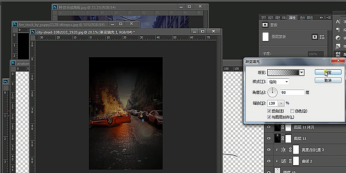The height and width of the screenshot is (173, 346).
Task: Switch to the 调整 tab in the panel group
Action: click(x=278, y=18)
